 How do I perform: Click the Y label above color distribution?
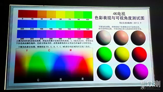(27, 51)
